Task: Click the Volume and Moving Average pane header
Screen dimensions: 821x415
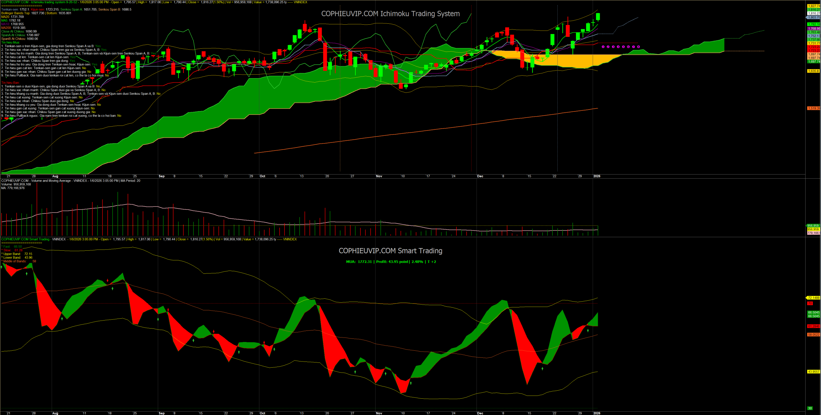Action: point(71,181)
